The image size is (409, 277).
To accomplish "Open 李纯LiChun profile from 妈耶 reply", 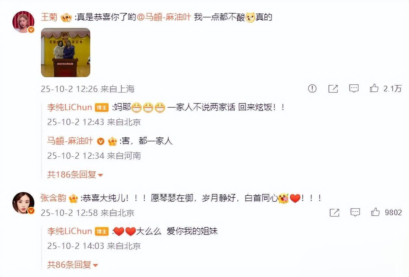I will click(70, 107).
